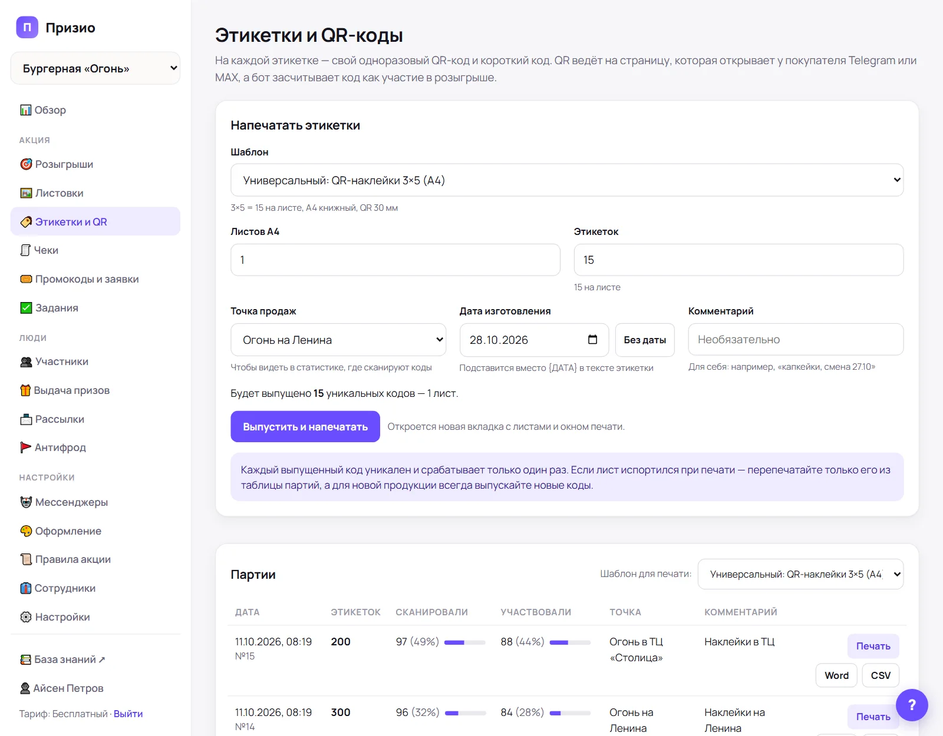The image size is (943, 736).
Task: Click the Настройки gear icon
Action: pos(26,617)
